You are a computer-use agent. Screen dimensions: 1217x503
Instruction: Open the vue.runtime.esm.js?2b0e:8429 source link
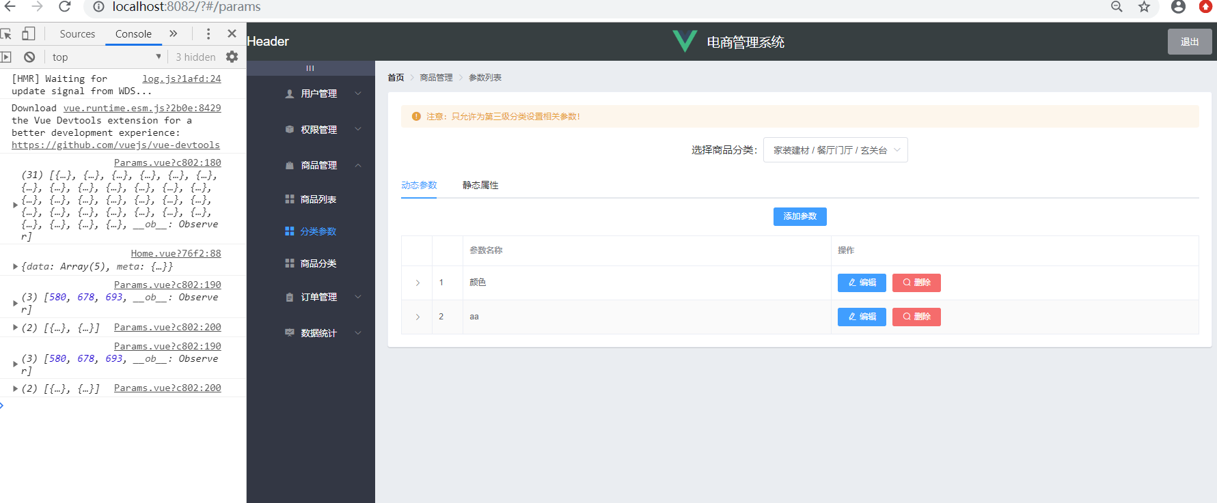click(142, 108)
